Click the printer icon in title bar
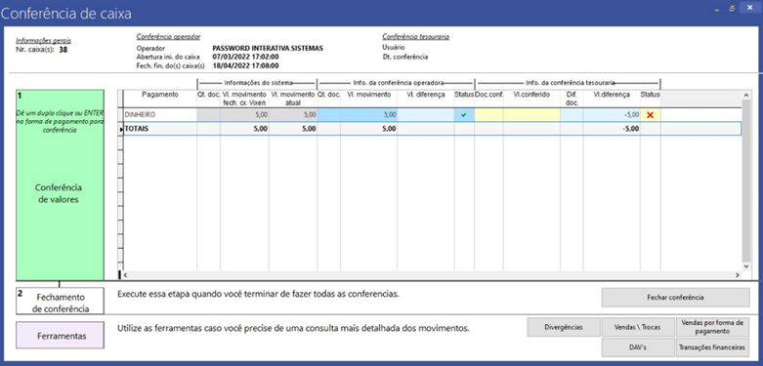763x366 pixels. [x=732, y=8]
